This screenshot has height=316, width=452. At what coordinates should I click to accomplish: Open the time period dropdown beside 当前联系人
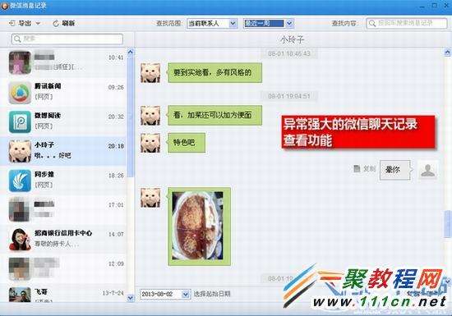[269, 23]
